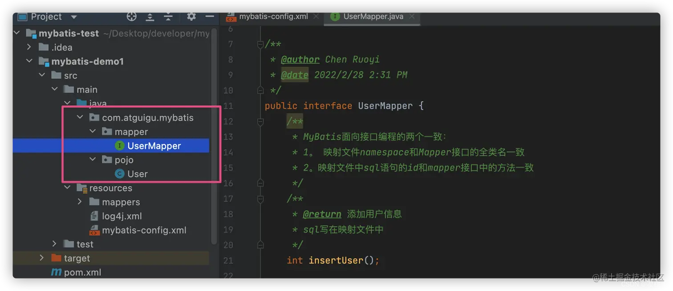Collapse the src folder
The height and width of the screenshot is (291, 673).
(x=42, y=75)
